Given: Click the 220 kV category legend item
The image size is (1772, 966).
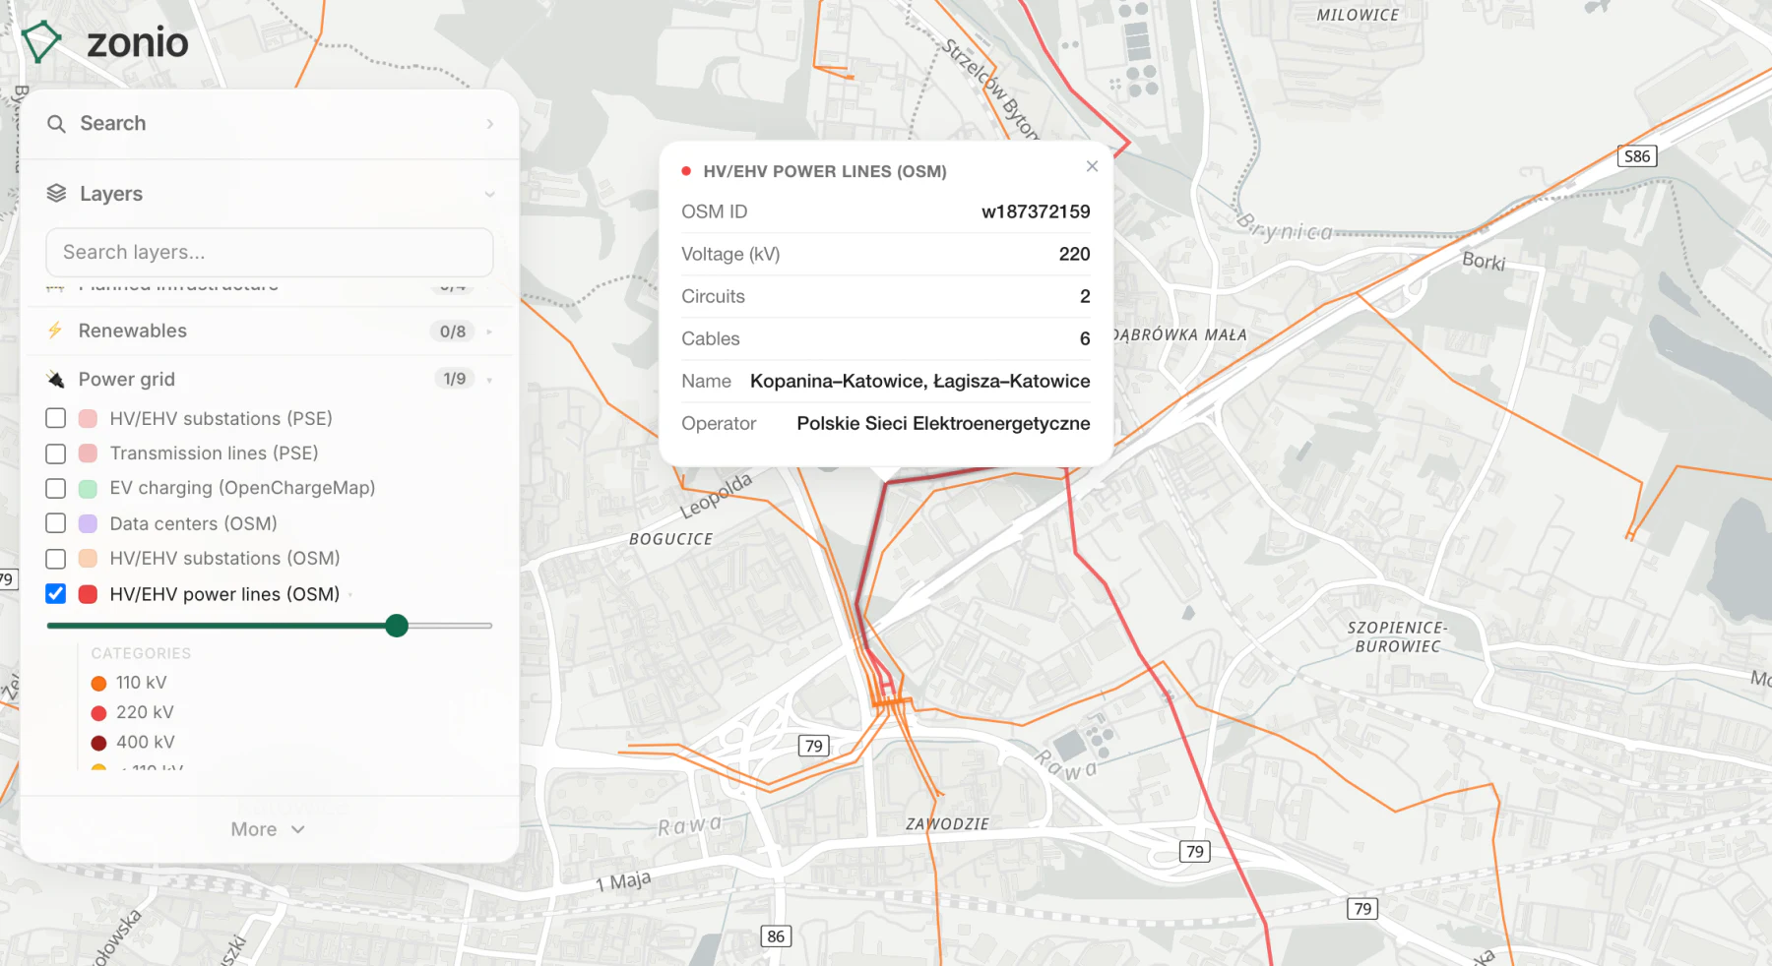Looking at the screenshot, I should (x=132, y=712).
